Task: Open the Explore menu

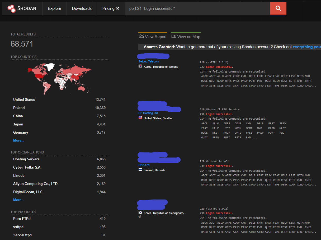Action: 54,8
